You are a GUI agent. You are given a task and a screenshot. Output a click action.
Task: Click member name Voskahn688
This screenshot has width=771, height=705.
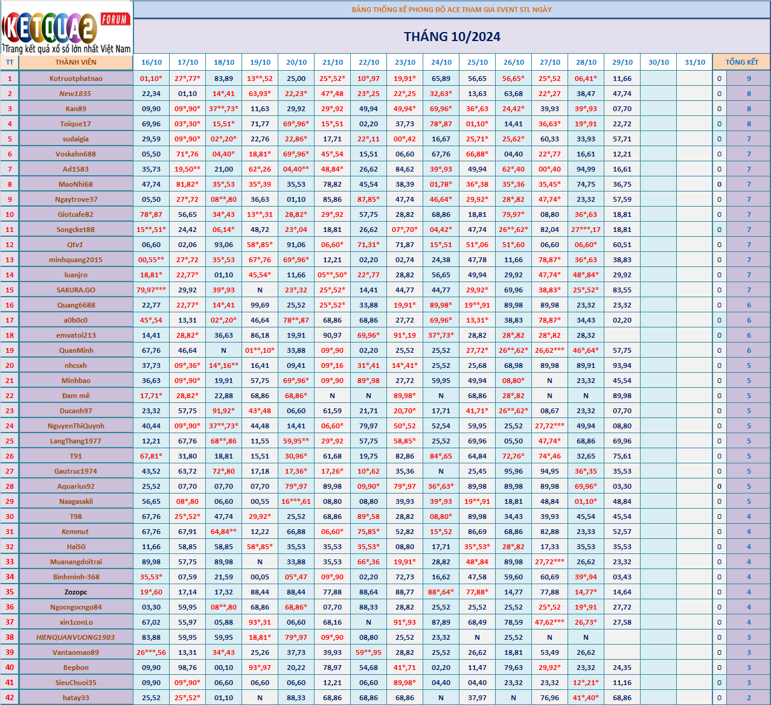coord(75,154)
